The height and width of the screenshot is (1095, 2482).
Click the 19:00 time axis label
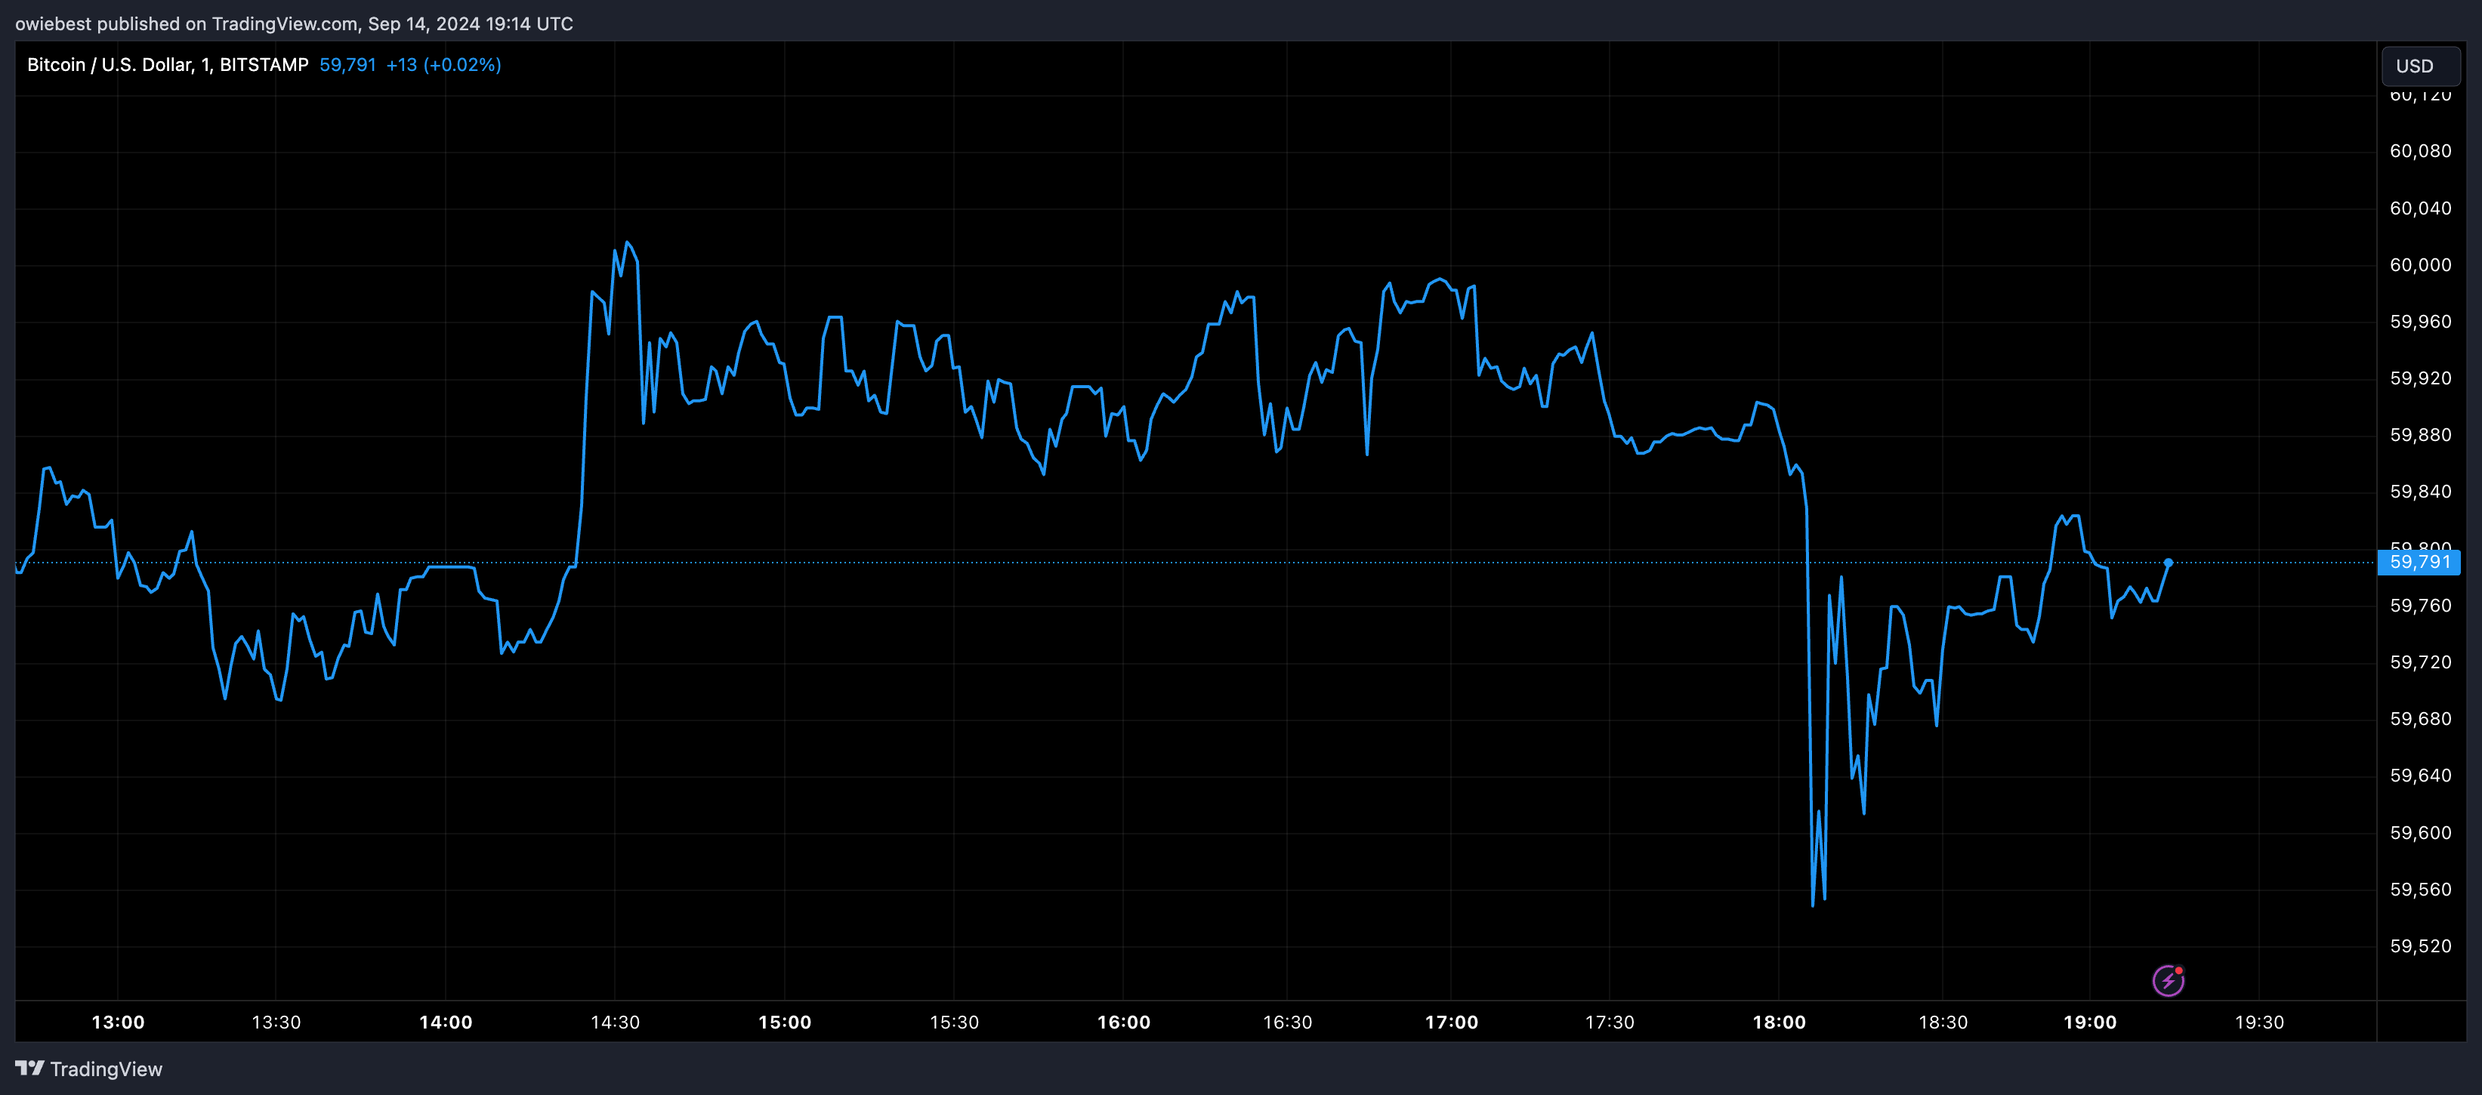click(2090, 1022)
